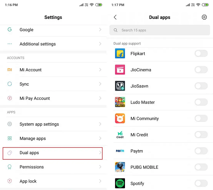Enable dual app for JioSaavn

(201, 86)
